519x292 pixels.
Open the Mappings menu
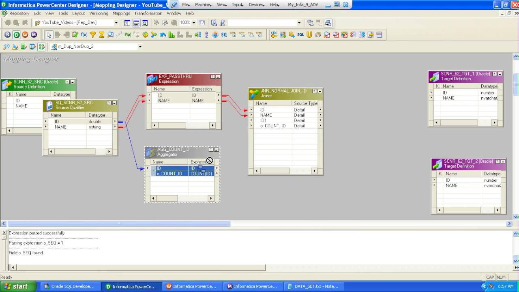click(121, 13)
